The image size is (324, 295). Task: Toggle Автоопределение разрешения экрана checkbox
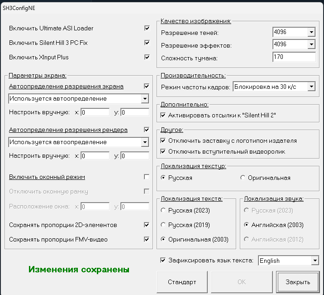147,86
